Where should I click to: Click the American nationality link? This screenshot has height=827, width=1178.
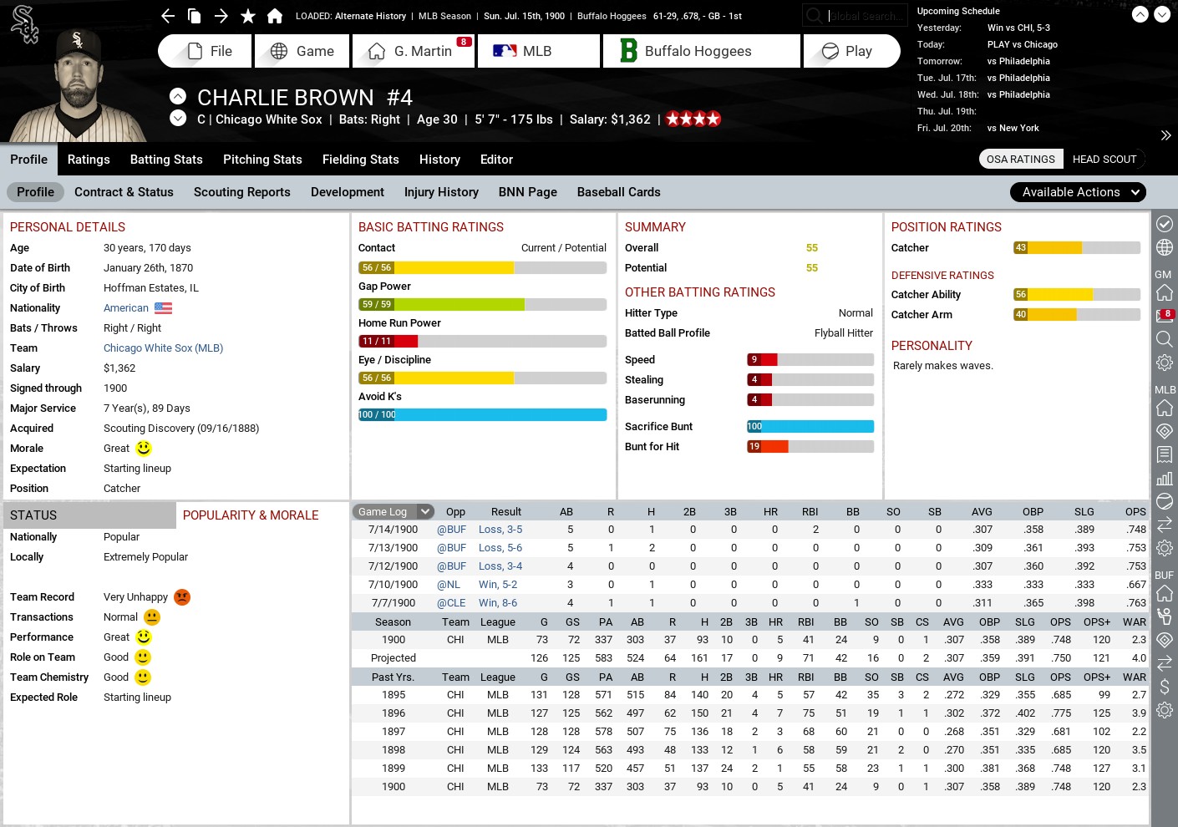point(126,308)
